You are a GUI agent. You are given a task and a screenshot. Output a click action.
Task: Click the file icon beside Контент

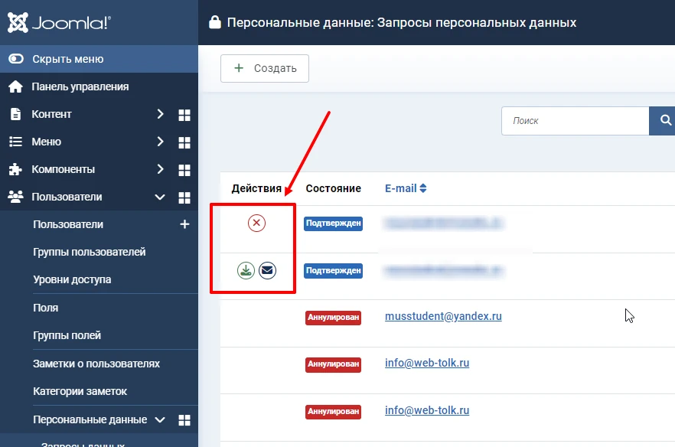[15, 114]
